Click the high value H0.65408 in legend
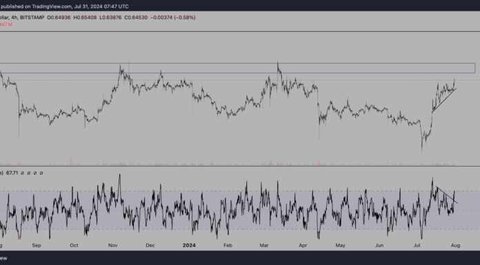The image size is (480, 265). click(85, 18)
